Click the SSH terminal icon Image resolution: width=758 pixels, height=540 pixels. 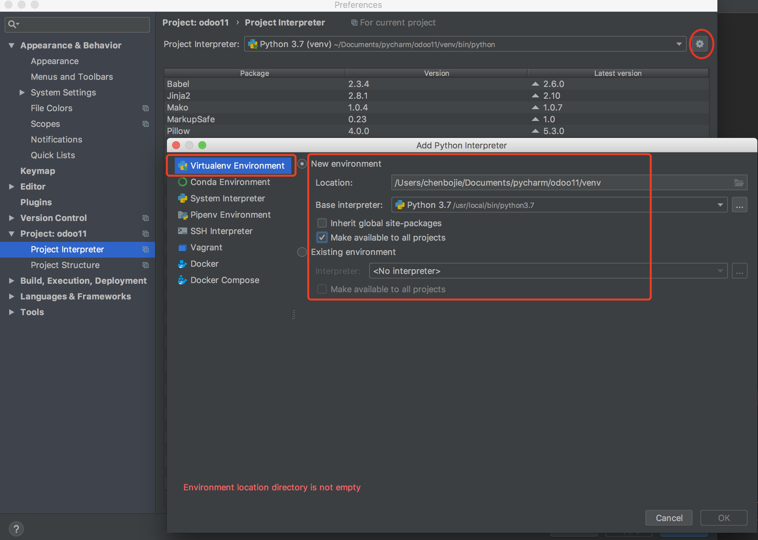[182, 231]
